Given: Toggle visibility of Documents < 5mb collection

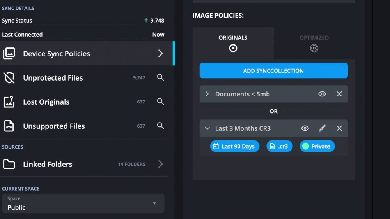Looking at the screenshot, I should 322,94.
